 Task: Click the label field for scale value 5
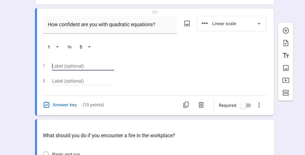click(83, 81)
